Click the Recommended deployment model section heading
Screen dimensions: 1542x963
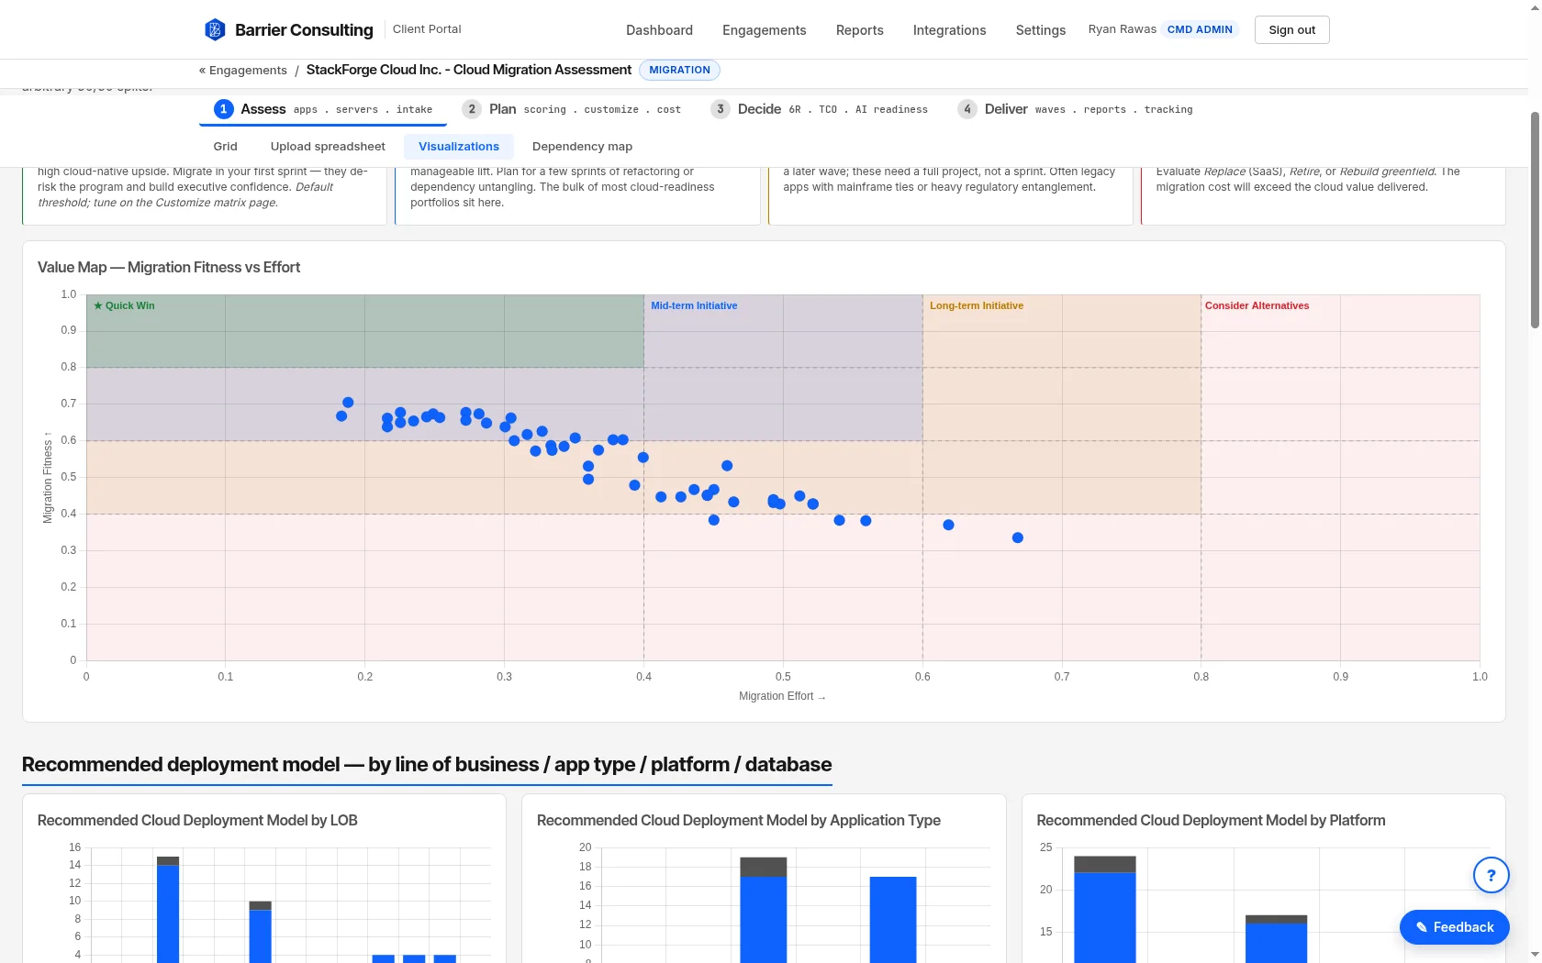(427, 765)
